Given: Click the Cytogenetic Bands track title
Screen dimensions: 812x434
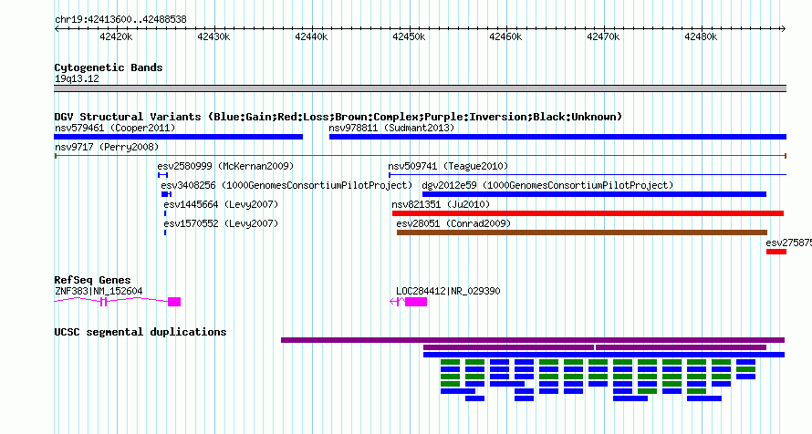Looking at the screenshot, I should coord(109,67).
